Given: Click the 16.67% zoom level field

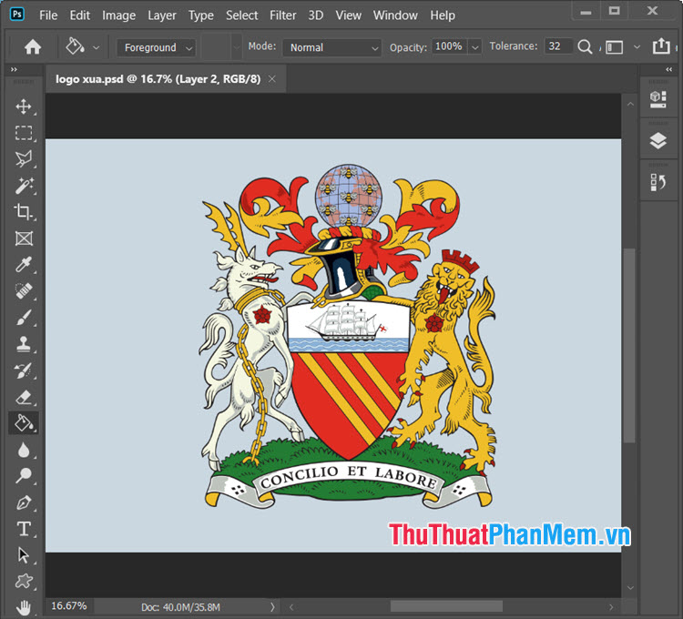Looking at the screenshot, I should pos(69,606).
